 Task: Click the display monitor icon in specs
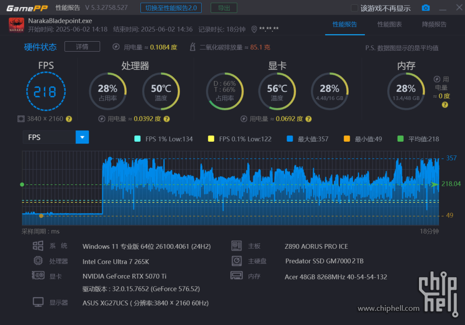click(x=38, y=302)
